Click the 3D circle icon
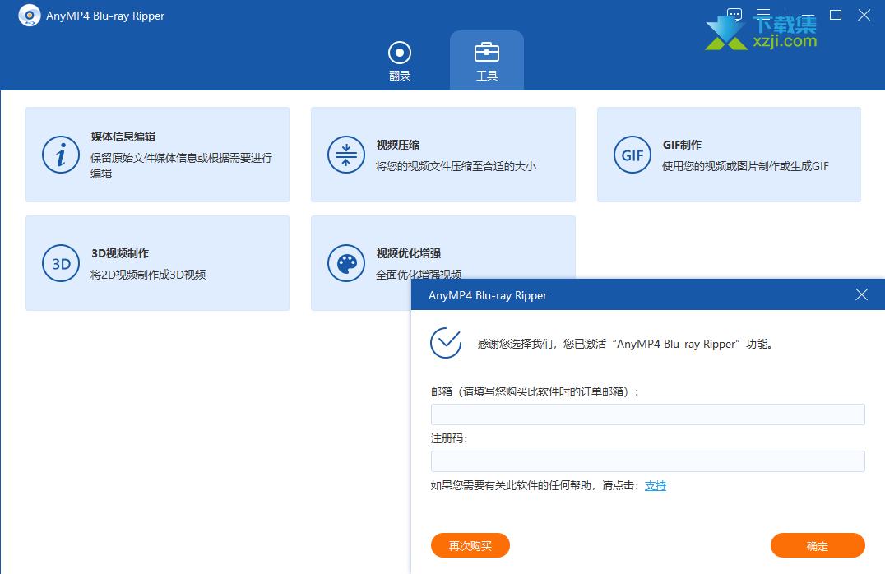885x574 pixels. (x=60, y=263)
